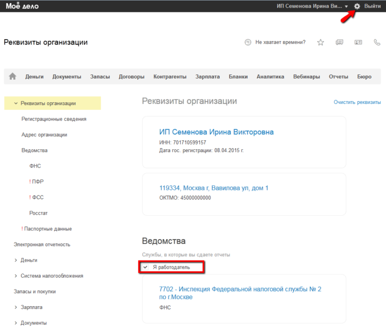Screen dimensions: 386x327
Task: Select 'ФСС' in sidebar
Action: point(38,197)
